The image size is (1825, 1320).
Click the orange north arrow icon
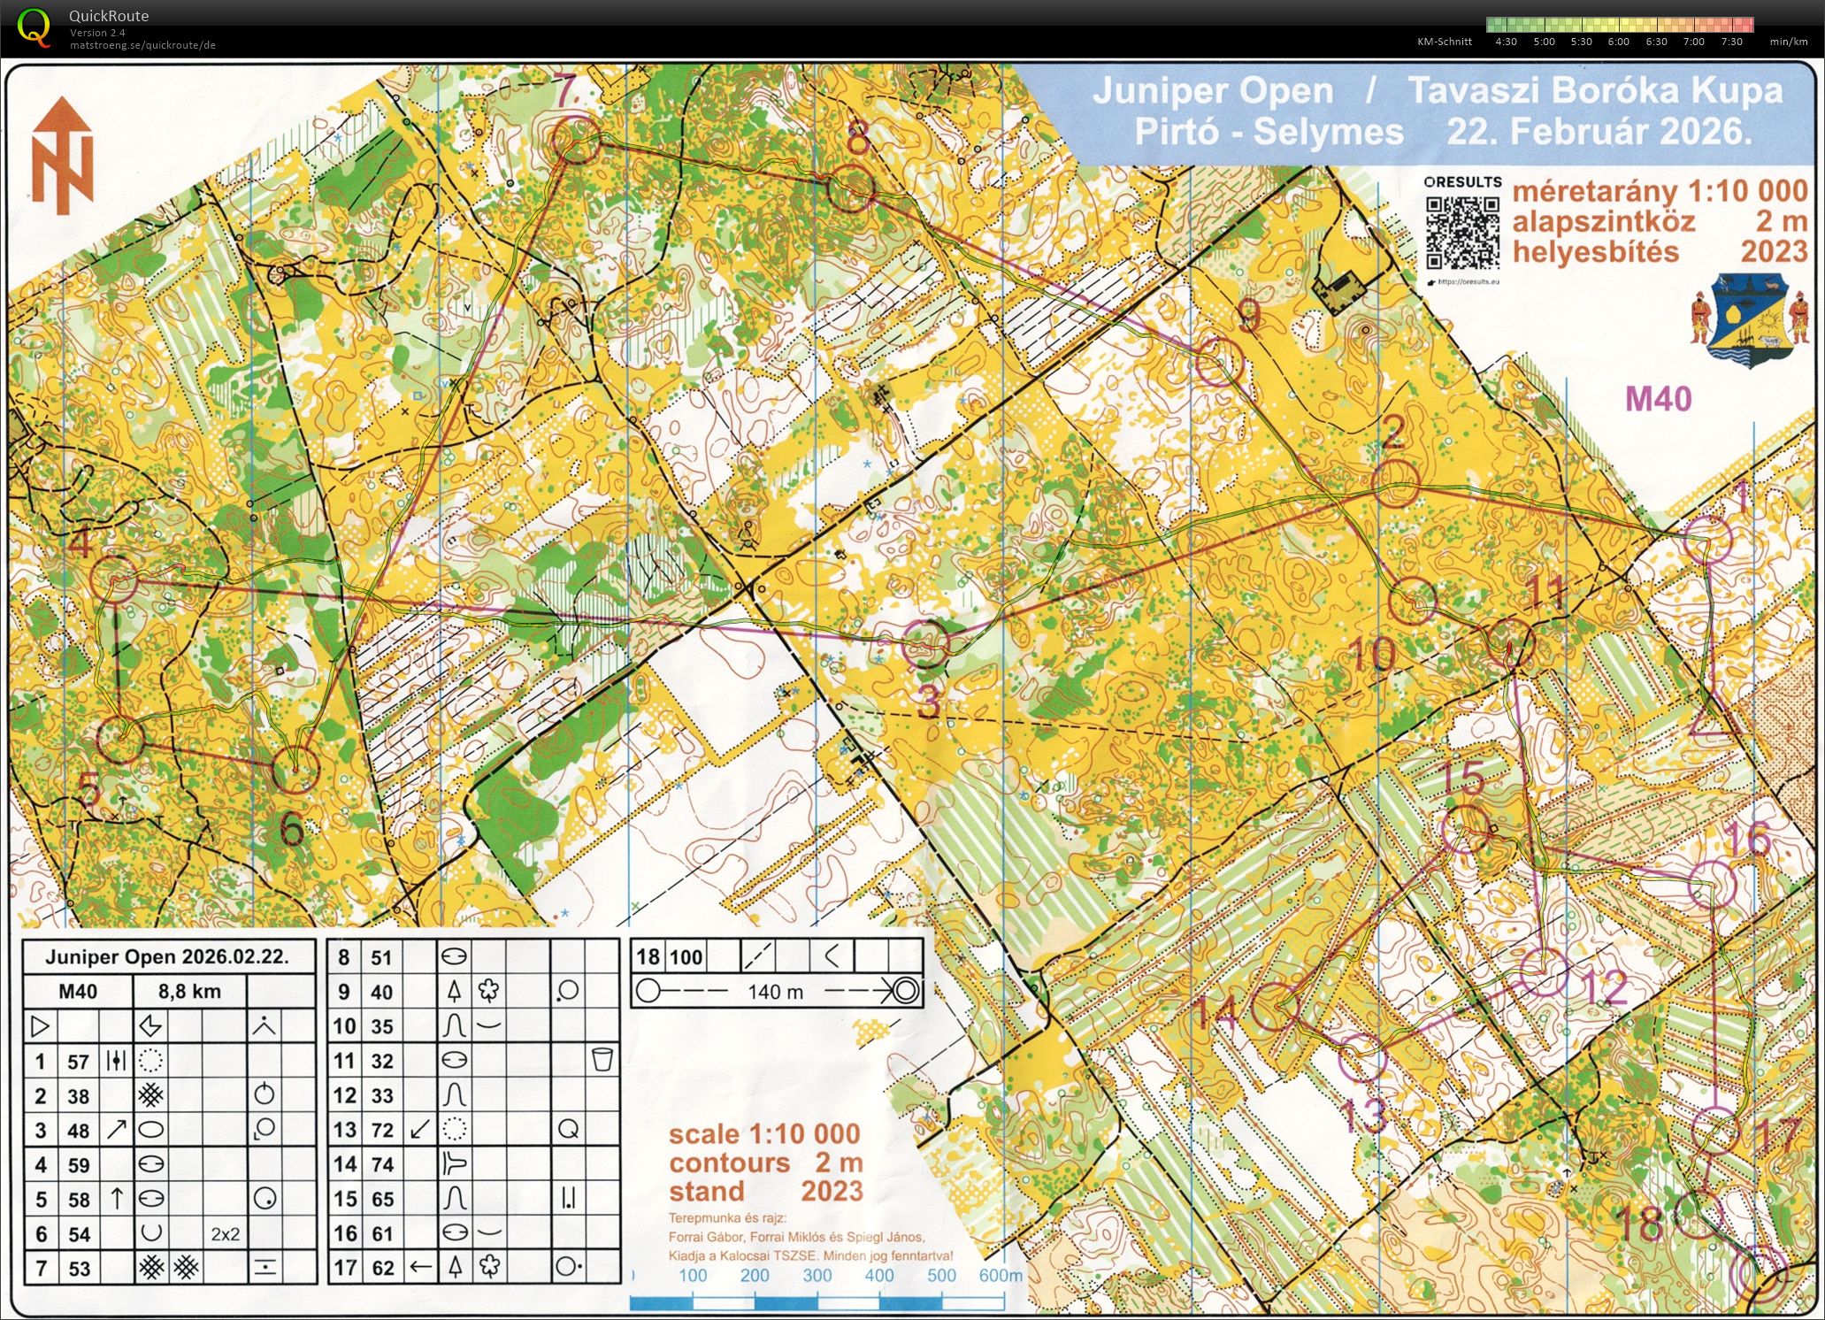tap(63, 156)
